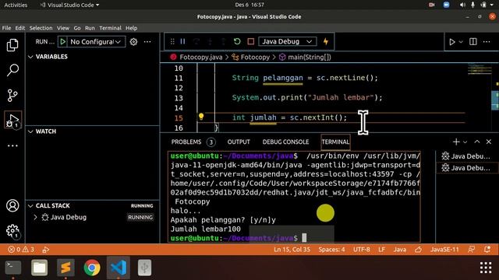Viewport: 499px width, 280px height.
Task: Pause the debug session
Action: point(182,41)
